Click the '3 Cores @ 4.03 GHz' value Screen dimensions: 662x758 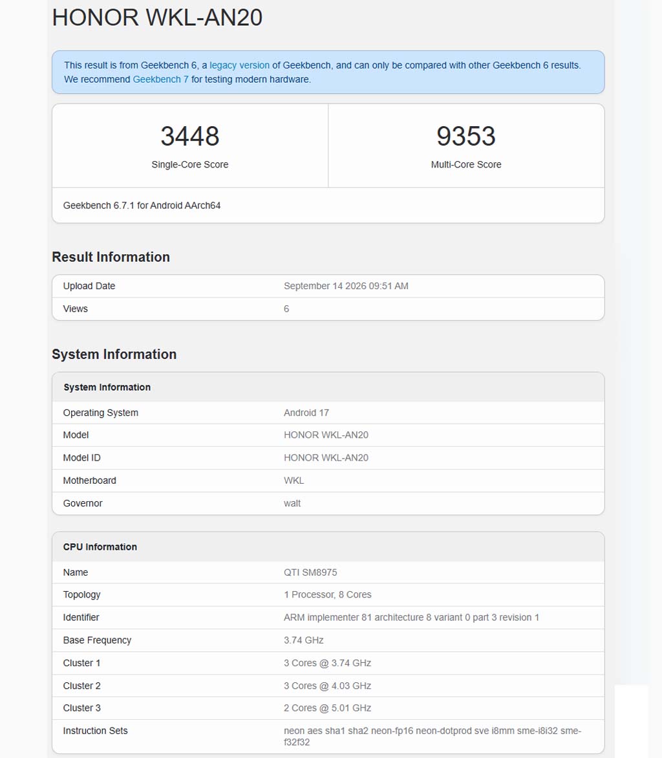tap(327, 686)
